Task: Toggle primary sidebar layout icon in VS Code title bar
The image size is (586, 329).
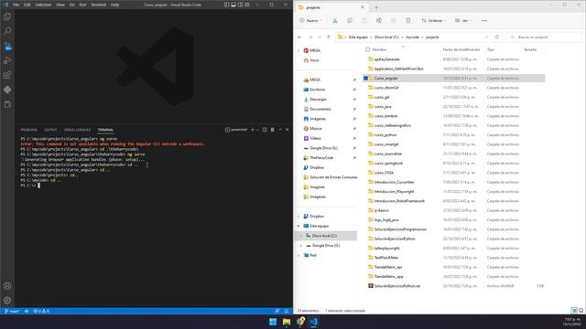Action: click(226, 5)
